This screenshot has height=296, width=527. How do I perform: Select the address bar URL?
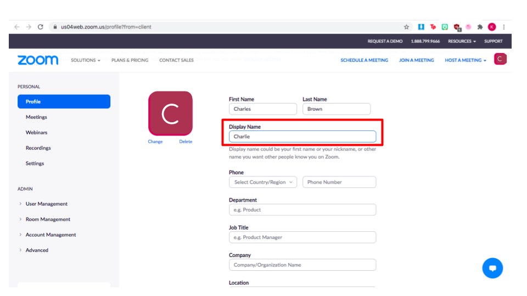click(106, 27)
